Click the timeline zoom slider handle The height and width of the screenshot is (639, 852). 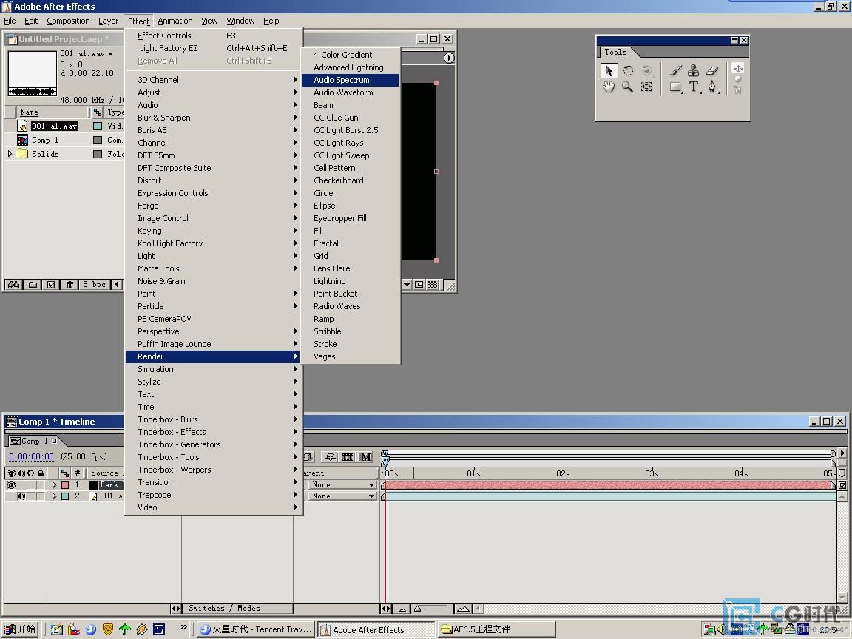pos(417,609)
